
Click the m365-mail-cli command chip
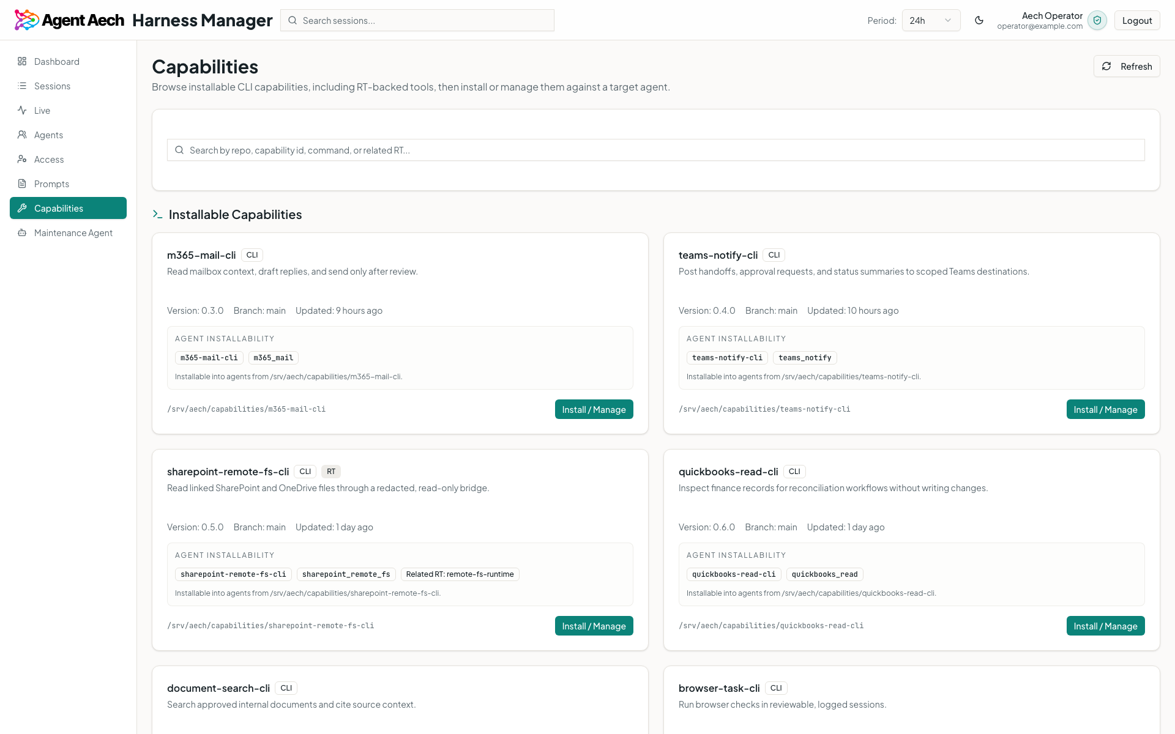tap(209, 358)
